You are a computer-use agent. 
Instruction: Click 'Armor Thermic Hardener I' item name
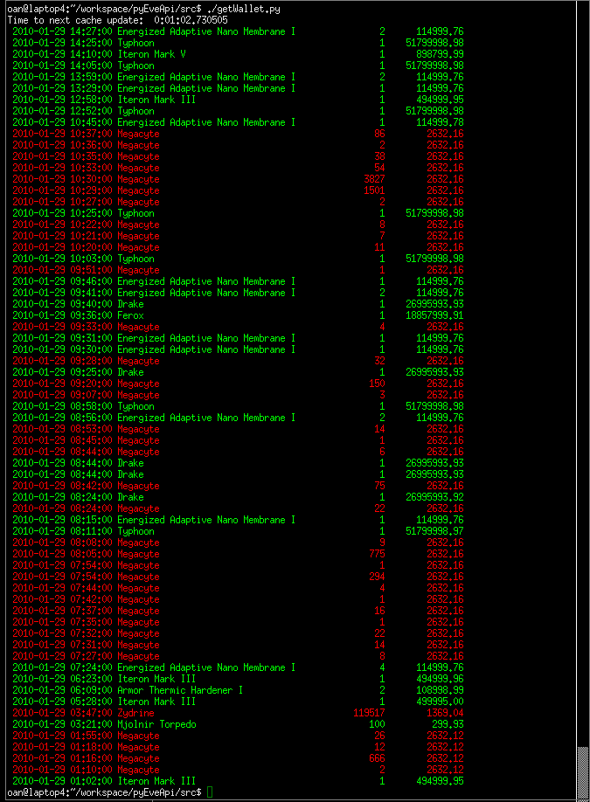[x=180, y=690]
